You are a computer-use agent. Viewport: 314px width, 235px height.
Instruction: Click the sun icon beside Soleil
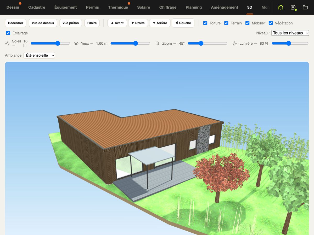coord(7,43)
